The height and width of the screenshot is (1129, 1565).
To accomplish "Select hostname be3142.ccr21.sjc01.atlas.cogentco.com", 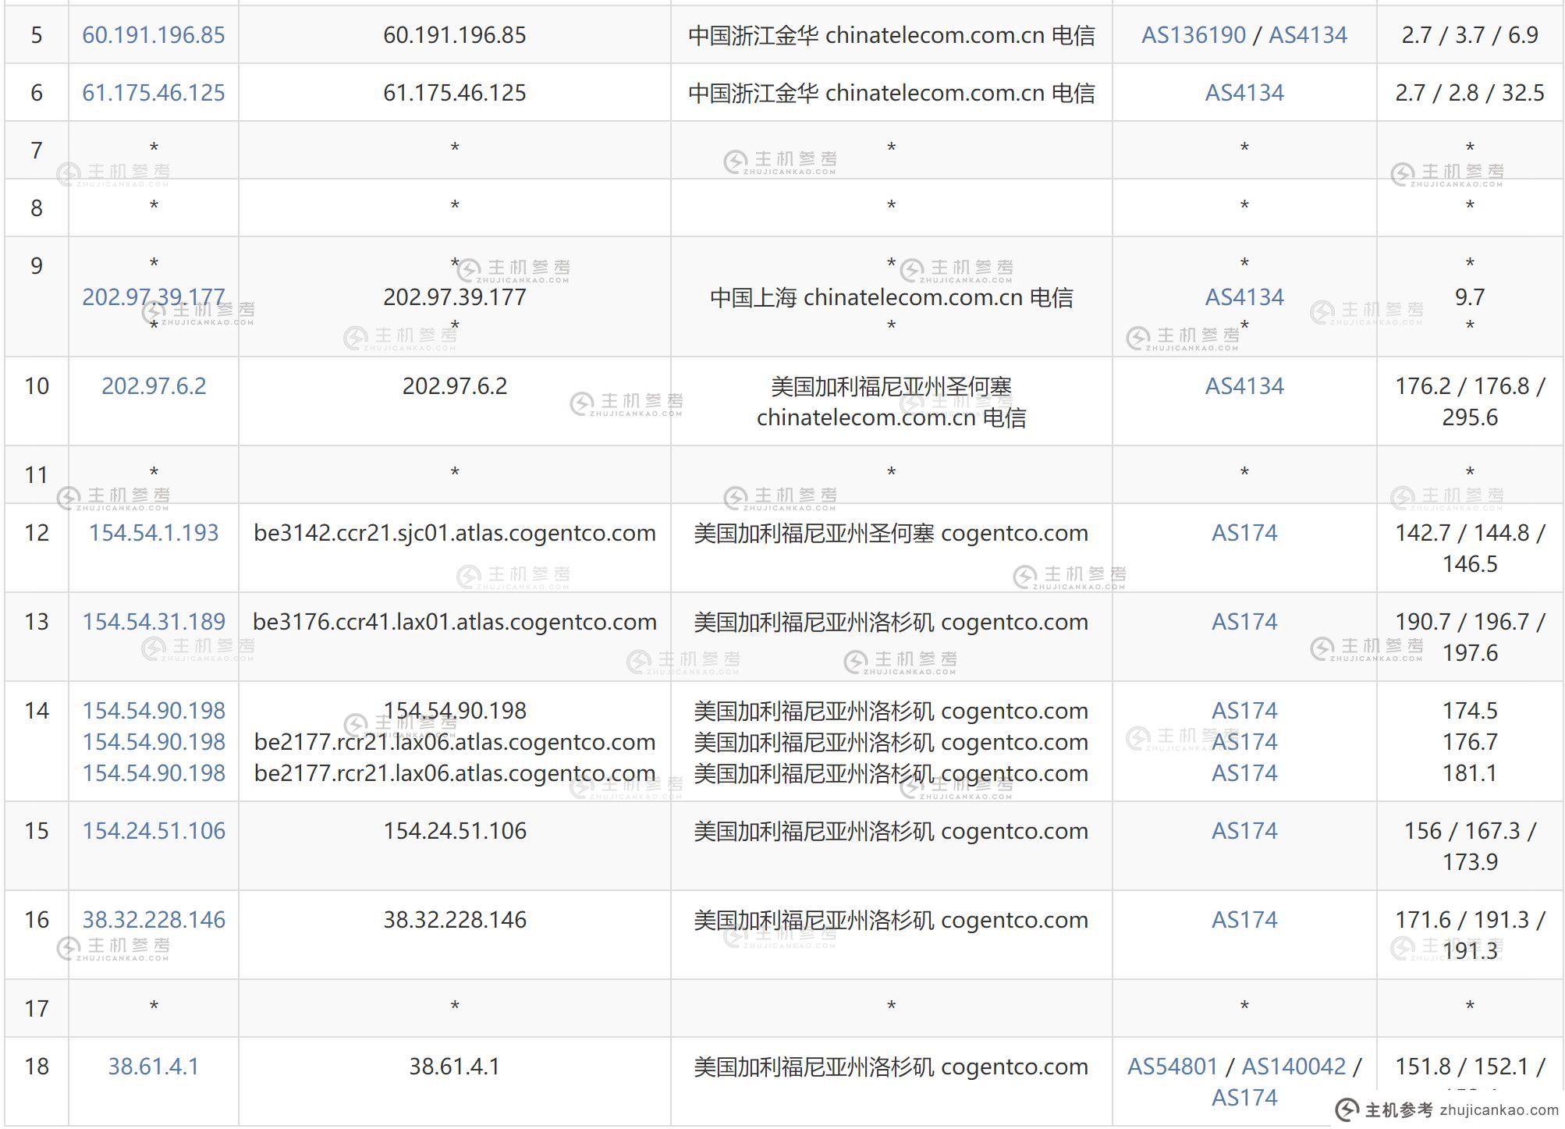I will 455,533.
